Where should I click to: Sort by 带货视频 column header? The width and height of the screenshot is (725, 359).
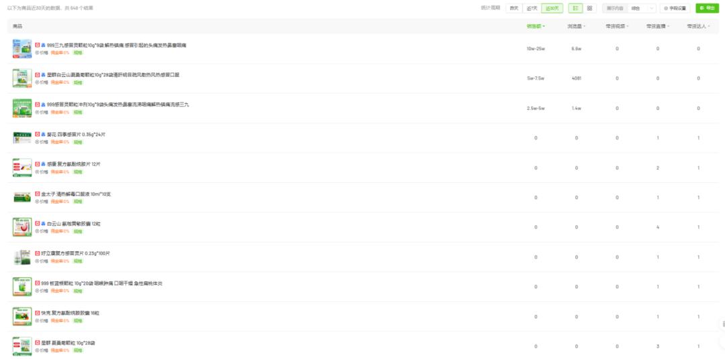point(617,26)
